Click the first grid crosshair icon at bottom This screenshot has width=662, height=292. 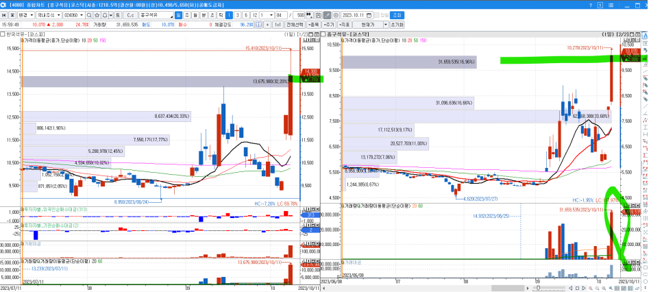pos(617,288)
